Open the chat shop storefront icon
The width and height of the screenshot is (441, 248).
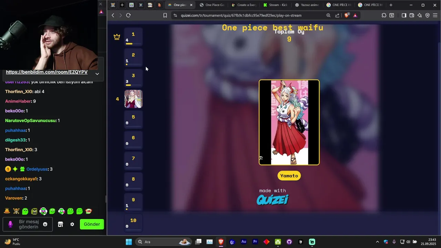(x=60, y=224)
